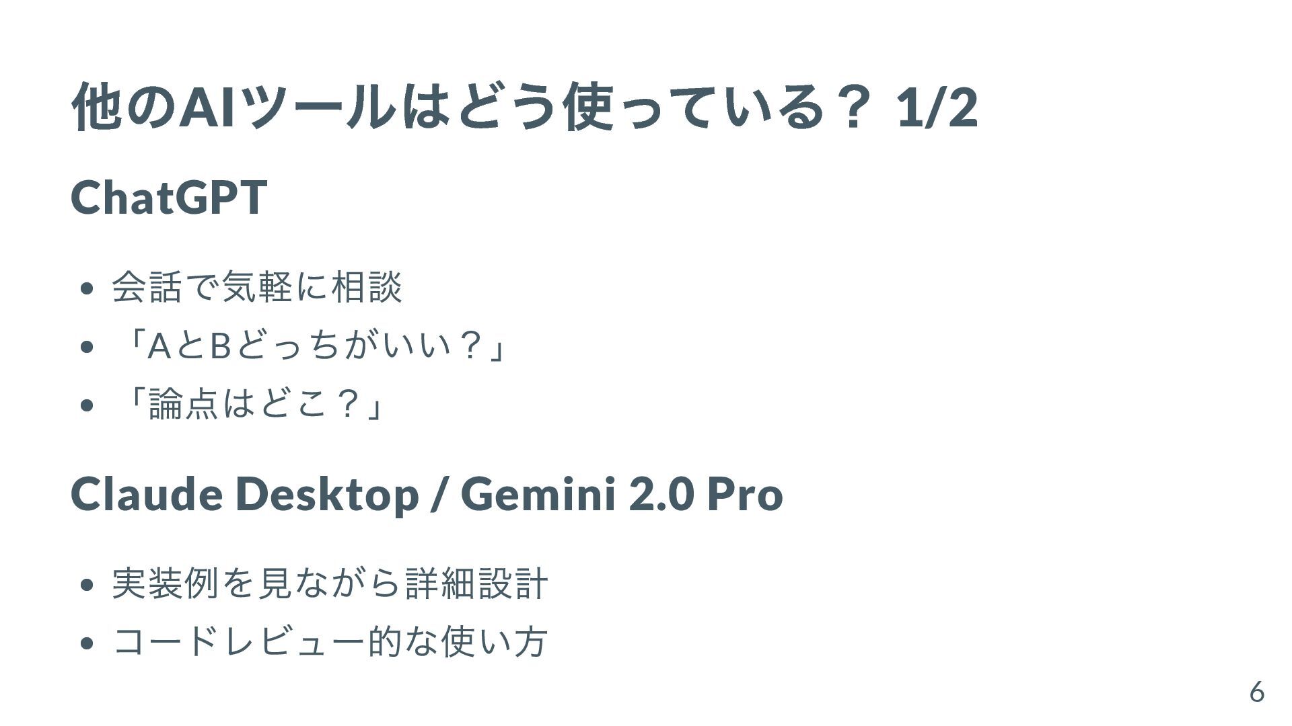Image resolution: width=1292 pixels, height=726 pixels.
Task: Click the word Desktop in the heading
Action: click(x=328, y=495)
